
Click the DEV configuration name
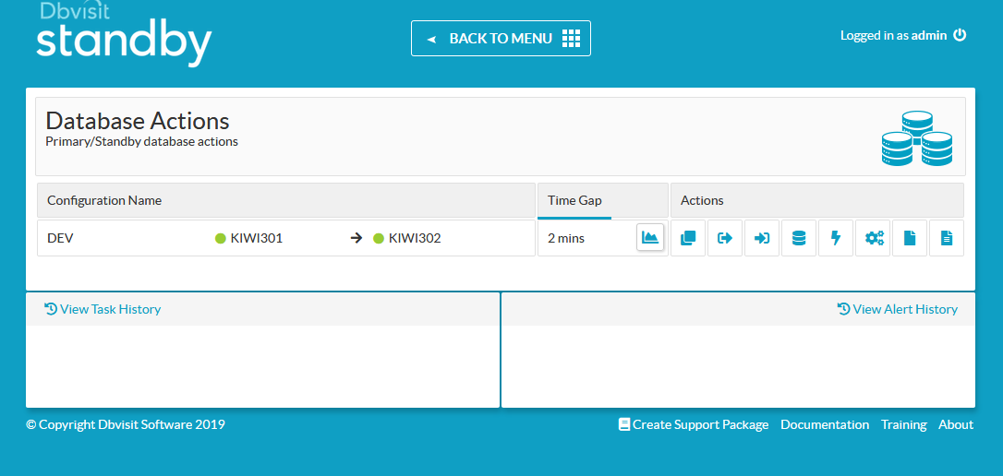coord(60,238)
